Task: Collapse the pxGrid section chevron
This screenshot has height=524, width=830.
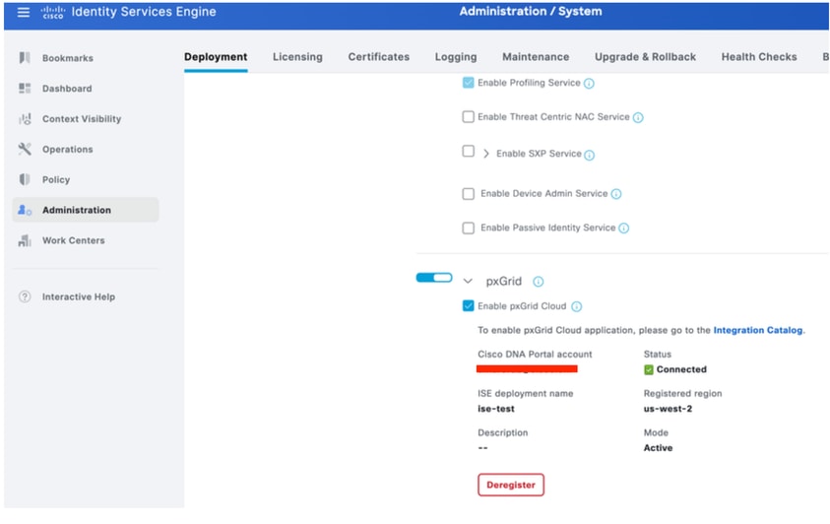Action: tap(468, 281)
